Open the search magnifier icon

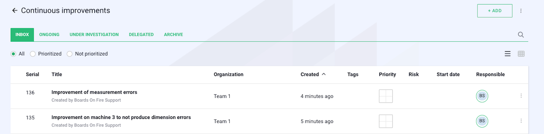[x=521, y=34]
